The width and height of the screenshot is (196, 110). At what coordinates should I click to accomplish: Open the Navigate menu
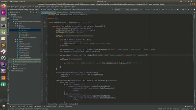tap(23, 7)
